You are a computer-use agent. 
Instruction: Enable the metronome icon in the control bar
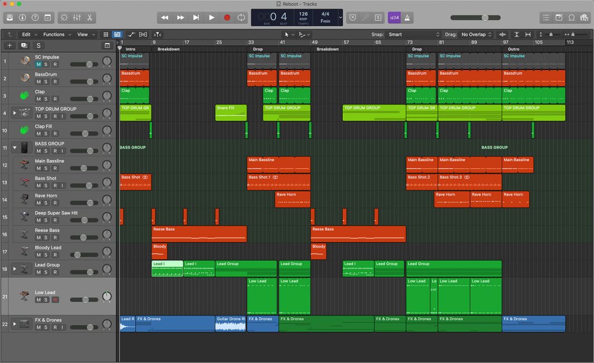pos(407,17)
